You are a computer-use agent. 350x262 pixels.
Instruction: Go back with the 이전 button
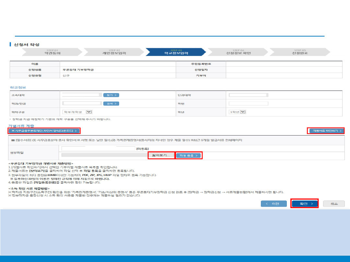point(274,204)
